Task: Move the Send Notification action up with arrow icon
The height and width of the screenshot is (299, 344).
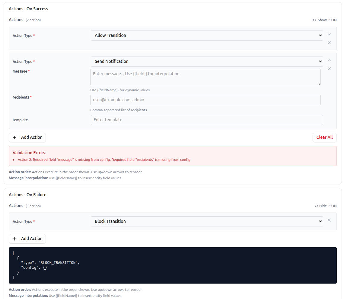Action: click(329, 60)
